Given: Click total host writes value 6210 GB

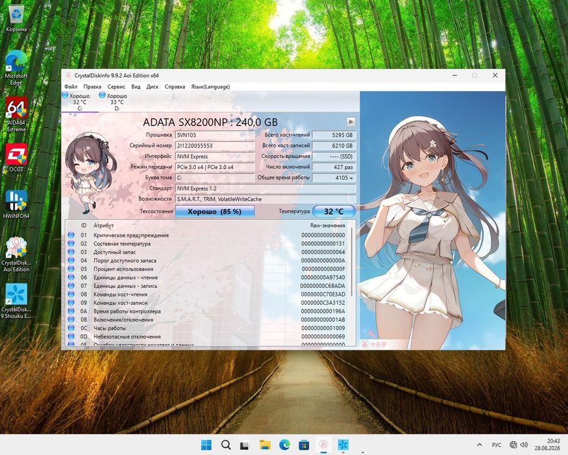Looking at the screenshot, I should (334, 146).
